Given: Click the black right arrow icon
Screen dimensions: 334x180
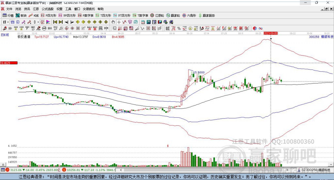Looking at the screenshot, I should coord(72,22).
